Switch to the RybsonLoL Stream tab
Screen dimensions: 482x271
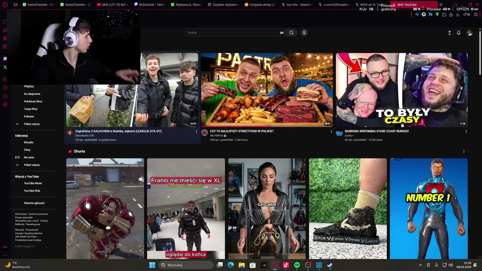click(x=186, y=5)
